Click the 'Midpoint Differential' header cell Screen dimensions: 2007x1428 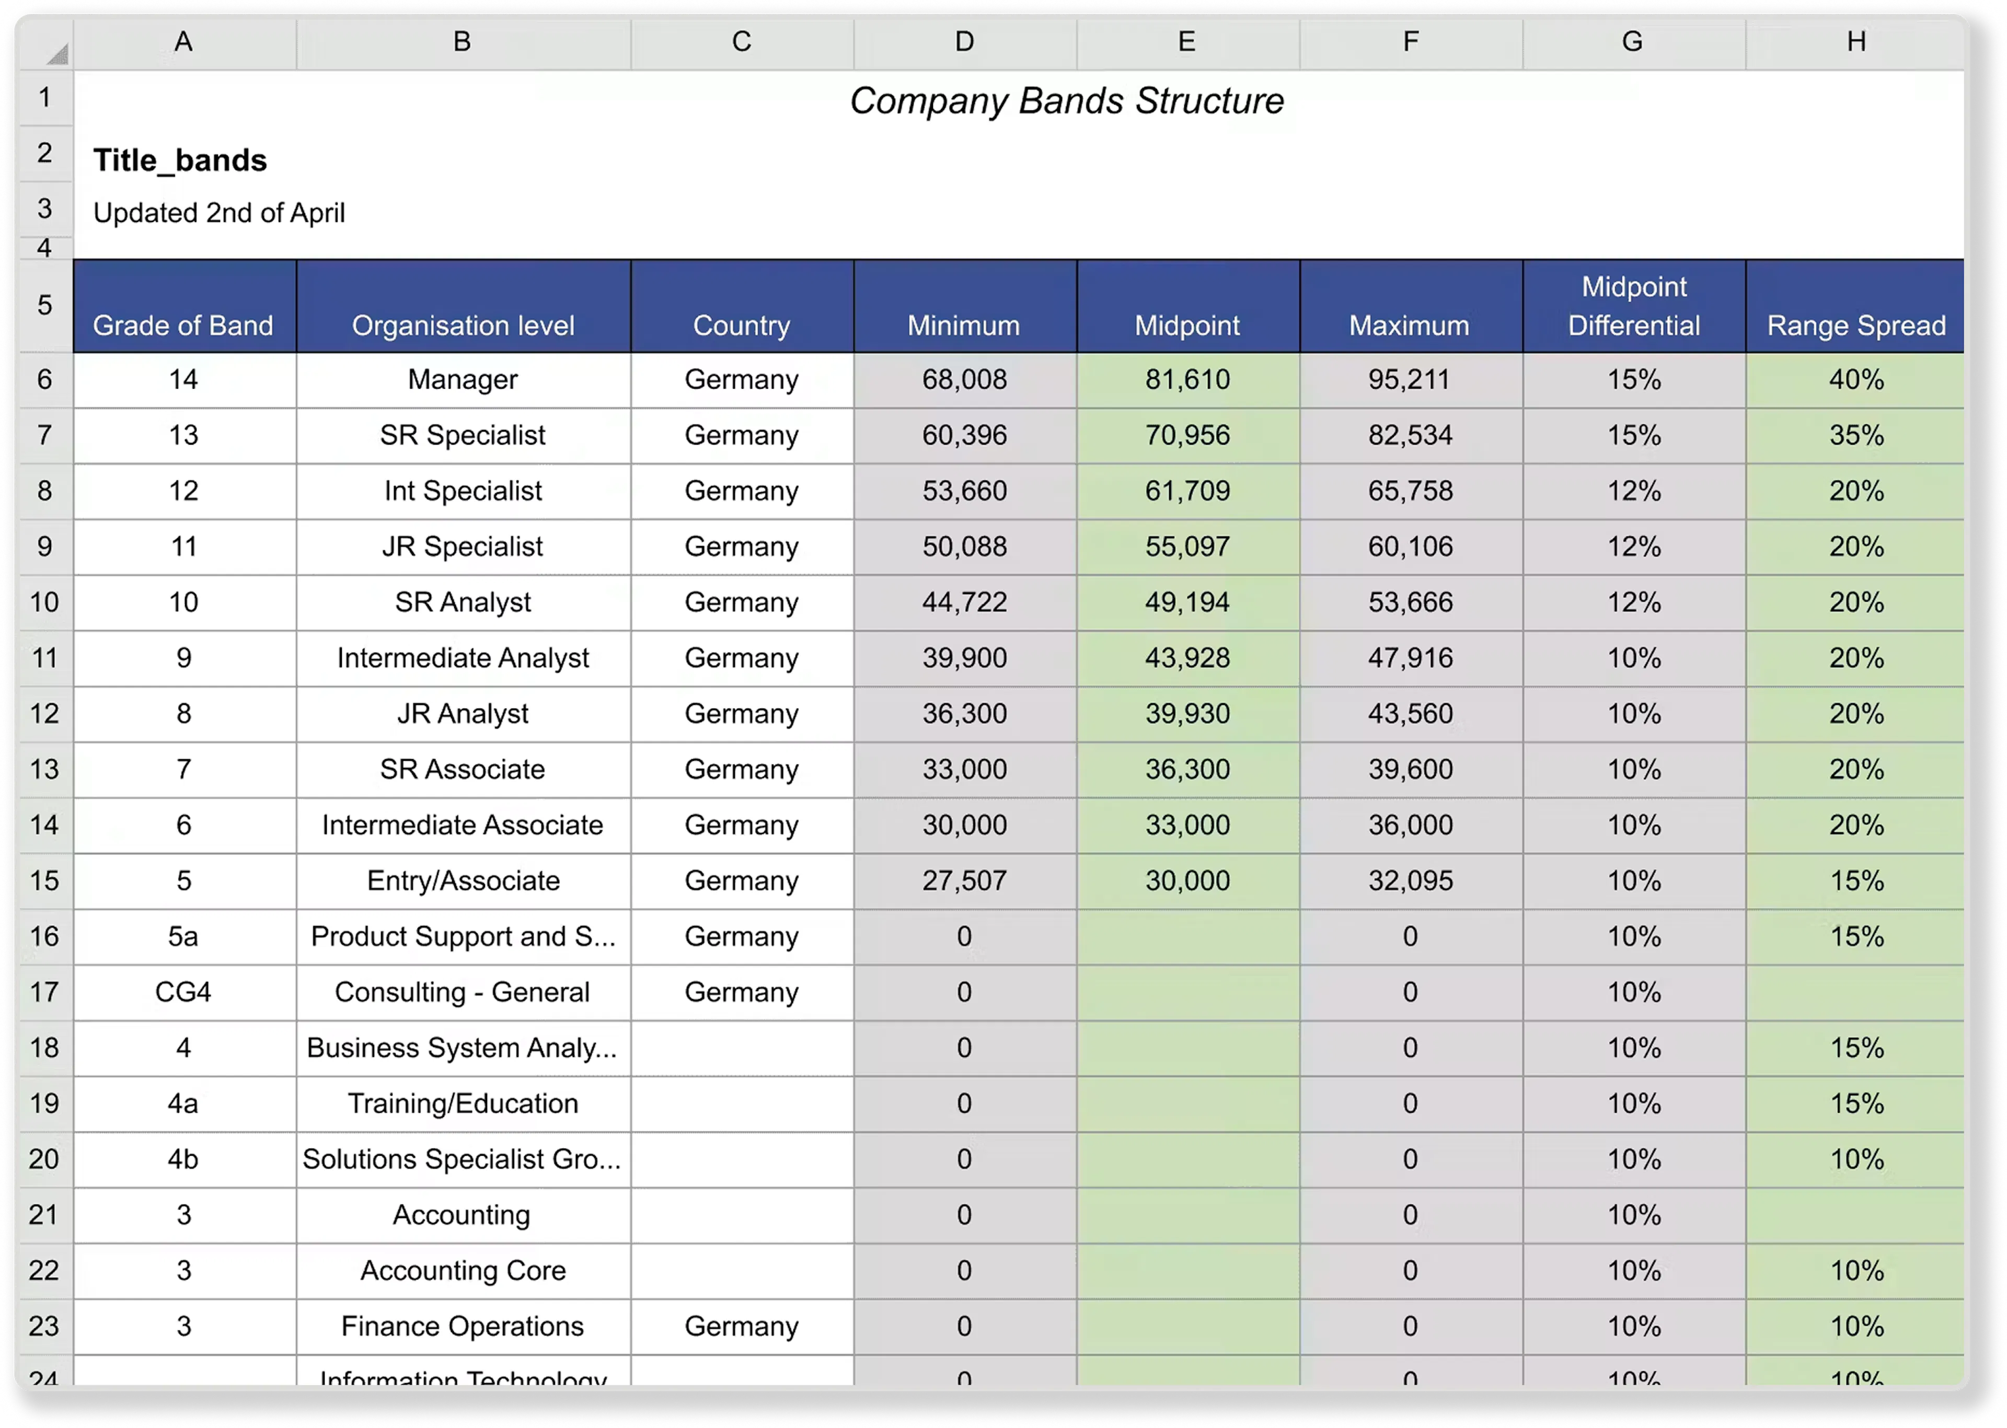point(1634,306)
